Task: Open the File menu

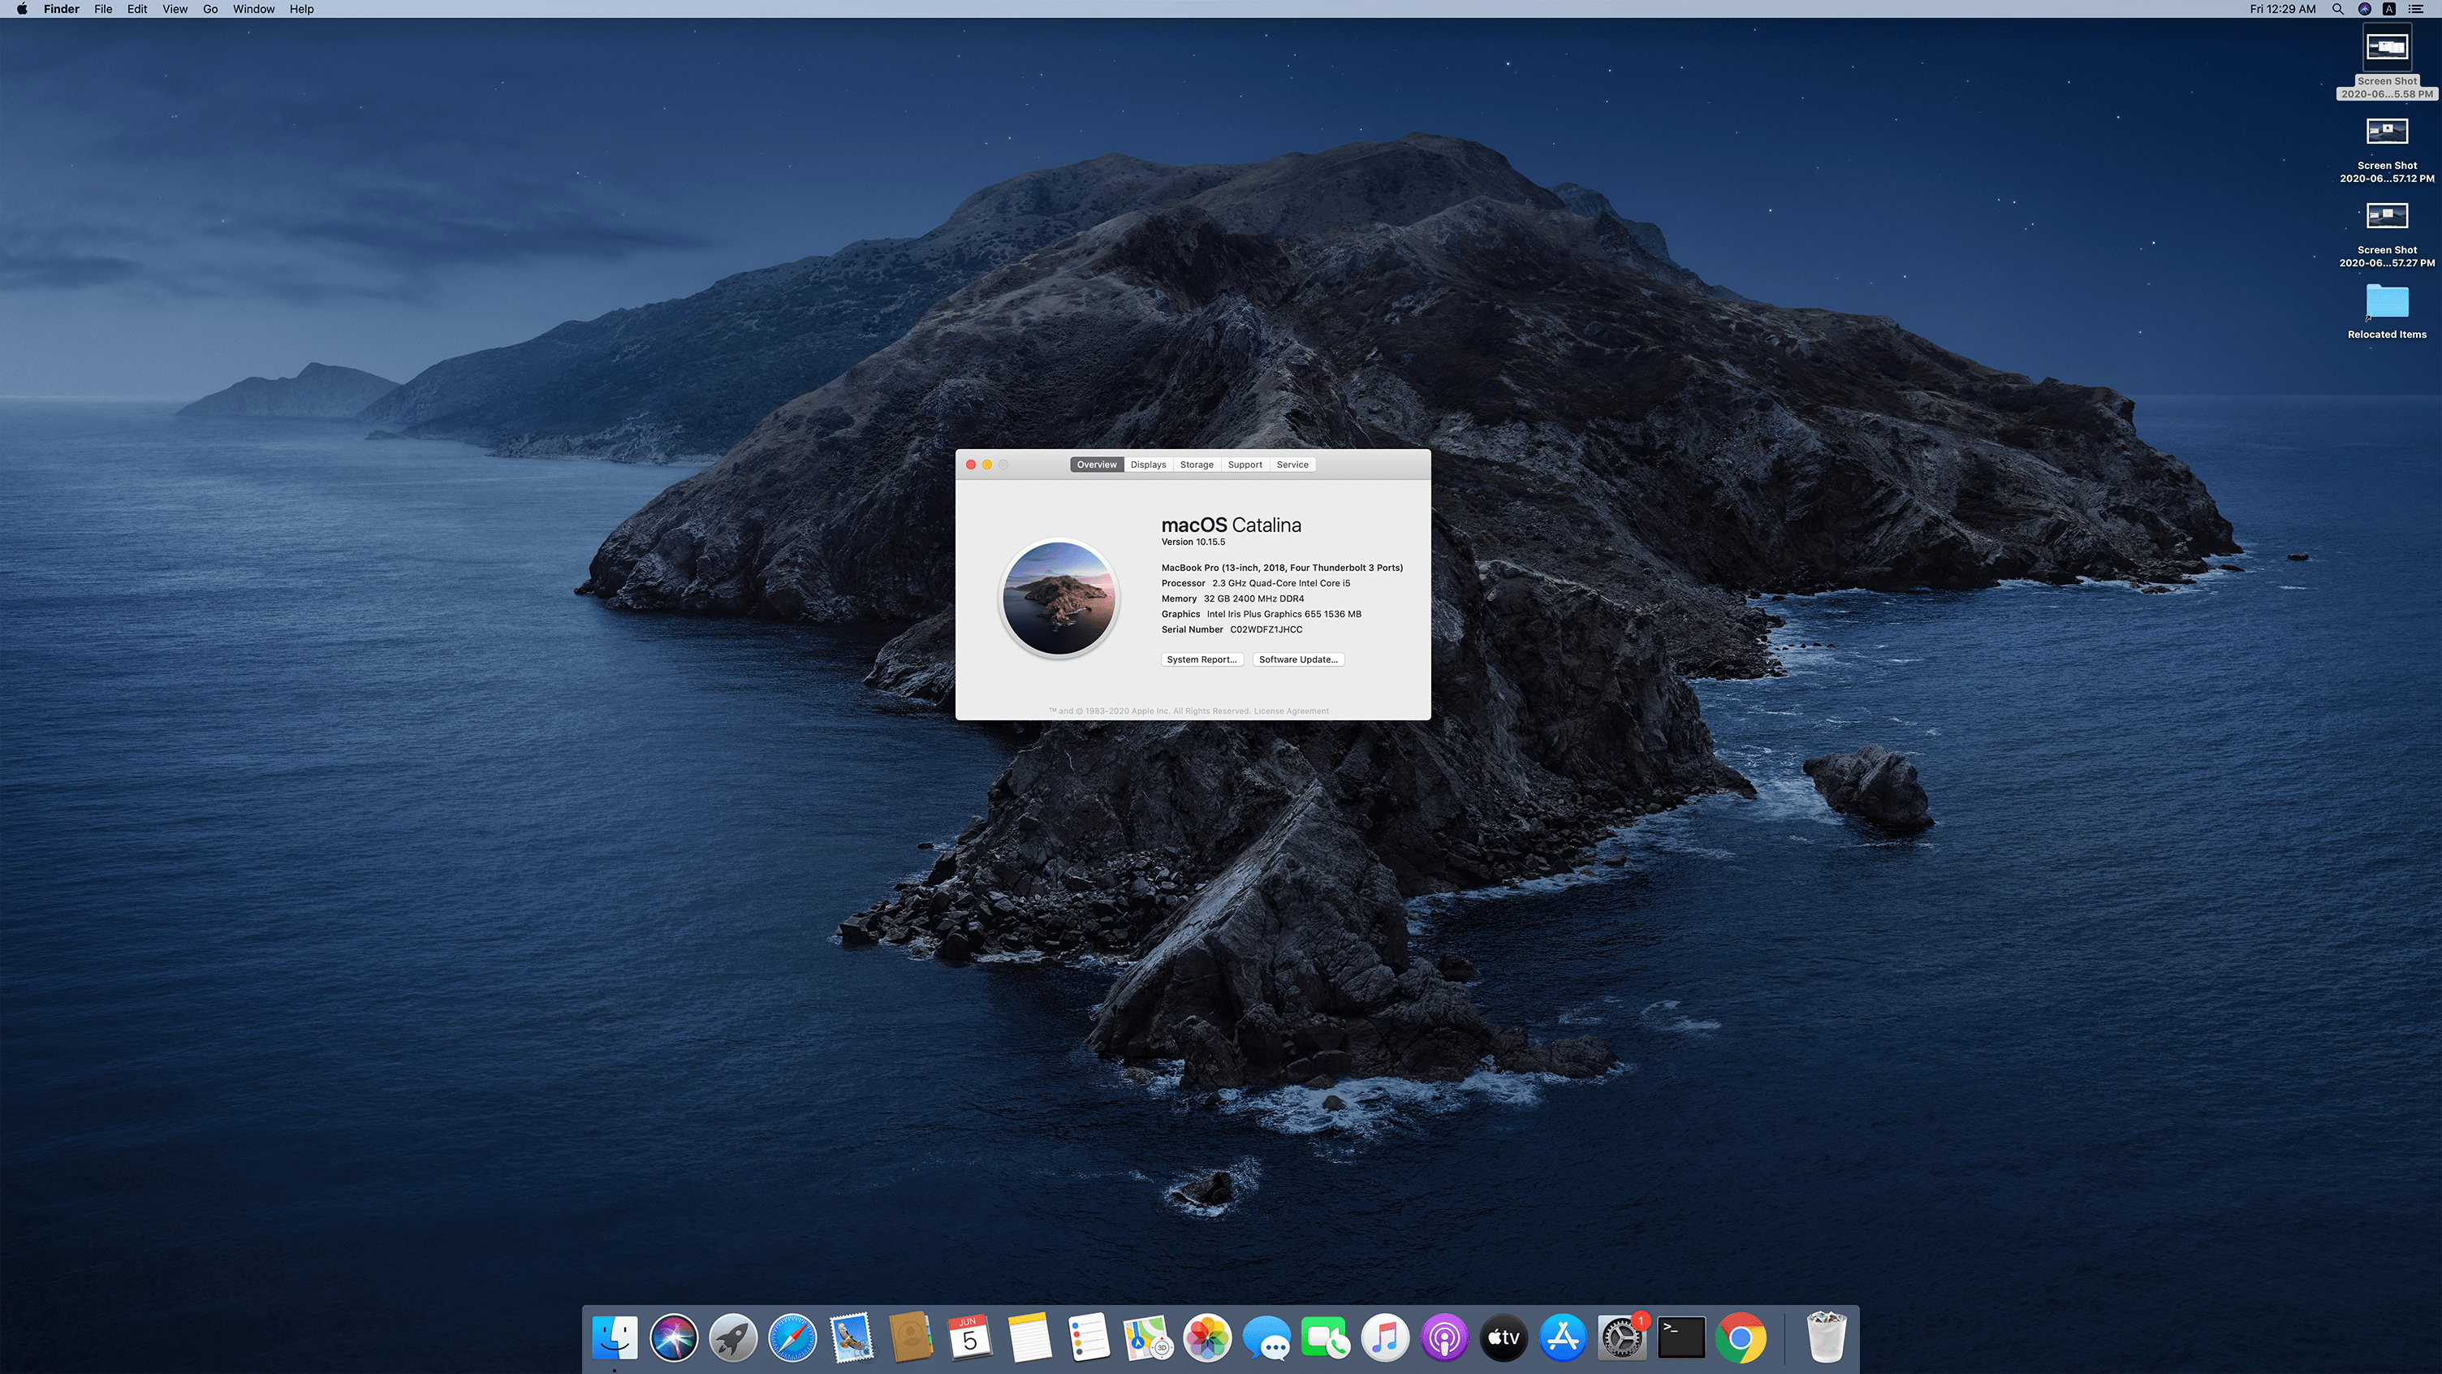Action: [103, 9]
